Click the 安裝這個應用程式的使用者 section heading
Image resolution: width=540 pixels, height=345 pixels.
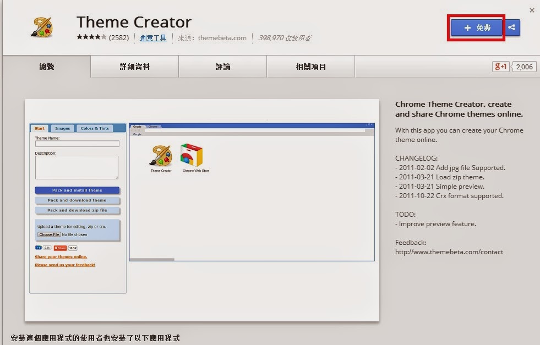[x=95, y=338]
